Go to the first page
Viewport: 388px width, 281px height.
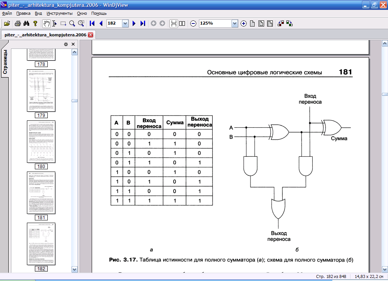[92, 23]
